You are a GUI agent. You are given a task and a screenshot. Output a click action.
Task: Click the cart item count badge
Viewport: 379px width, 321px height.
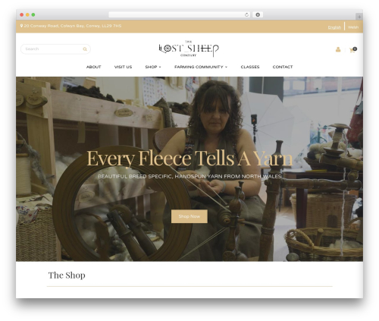click(x=355, y=49)
